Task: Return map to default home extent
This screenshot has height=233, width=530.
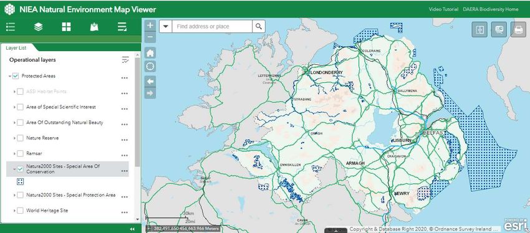Action: (150, 53)
